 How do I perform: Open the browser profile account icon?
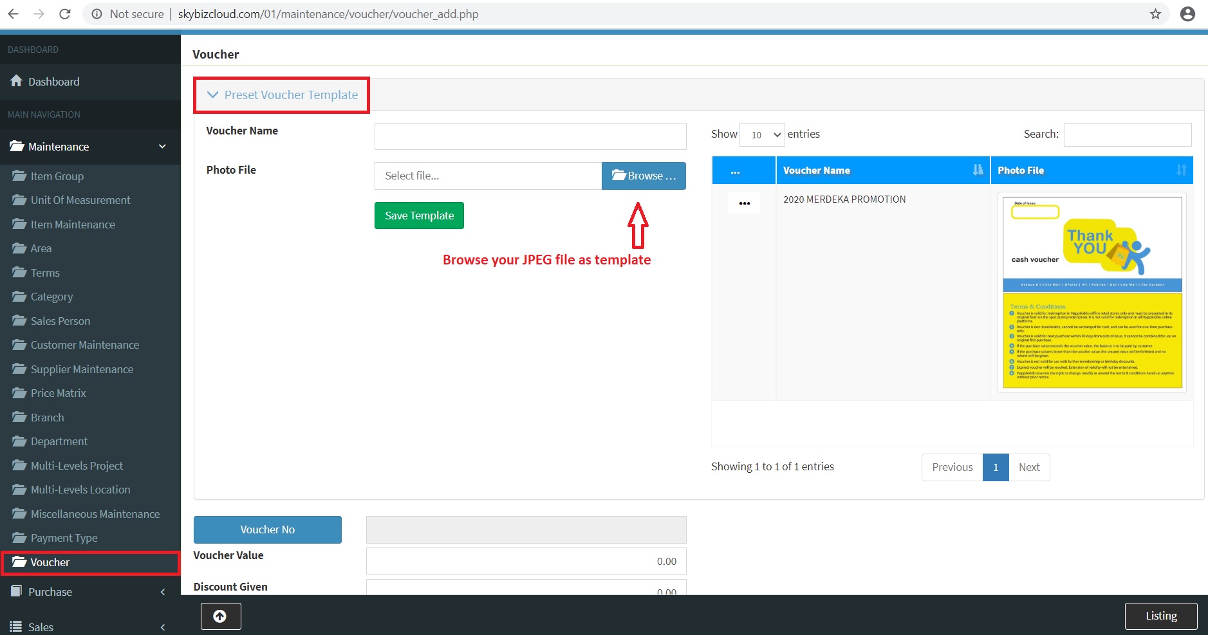pyautogui.click(x=1187, y=14)
